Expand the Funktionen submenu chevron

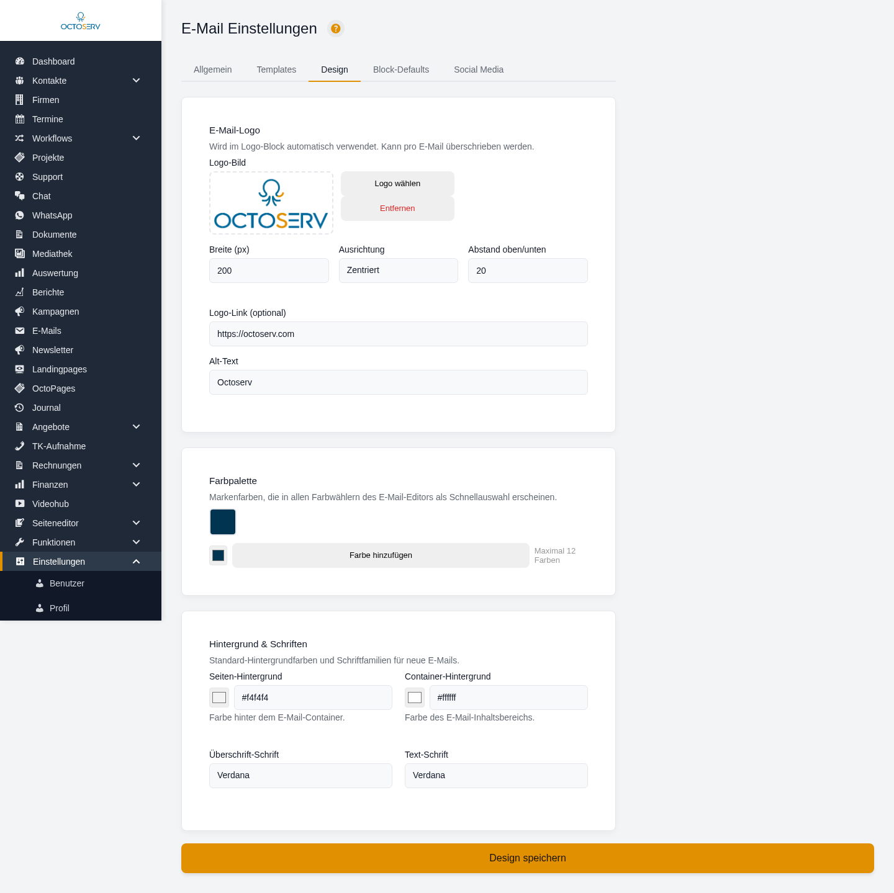[137, 542]
